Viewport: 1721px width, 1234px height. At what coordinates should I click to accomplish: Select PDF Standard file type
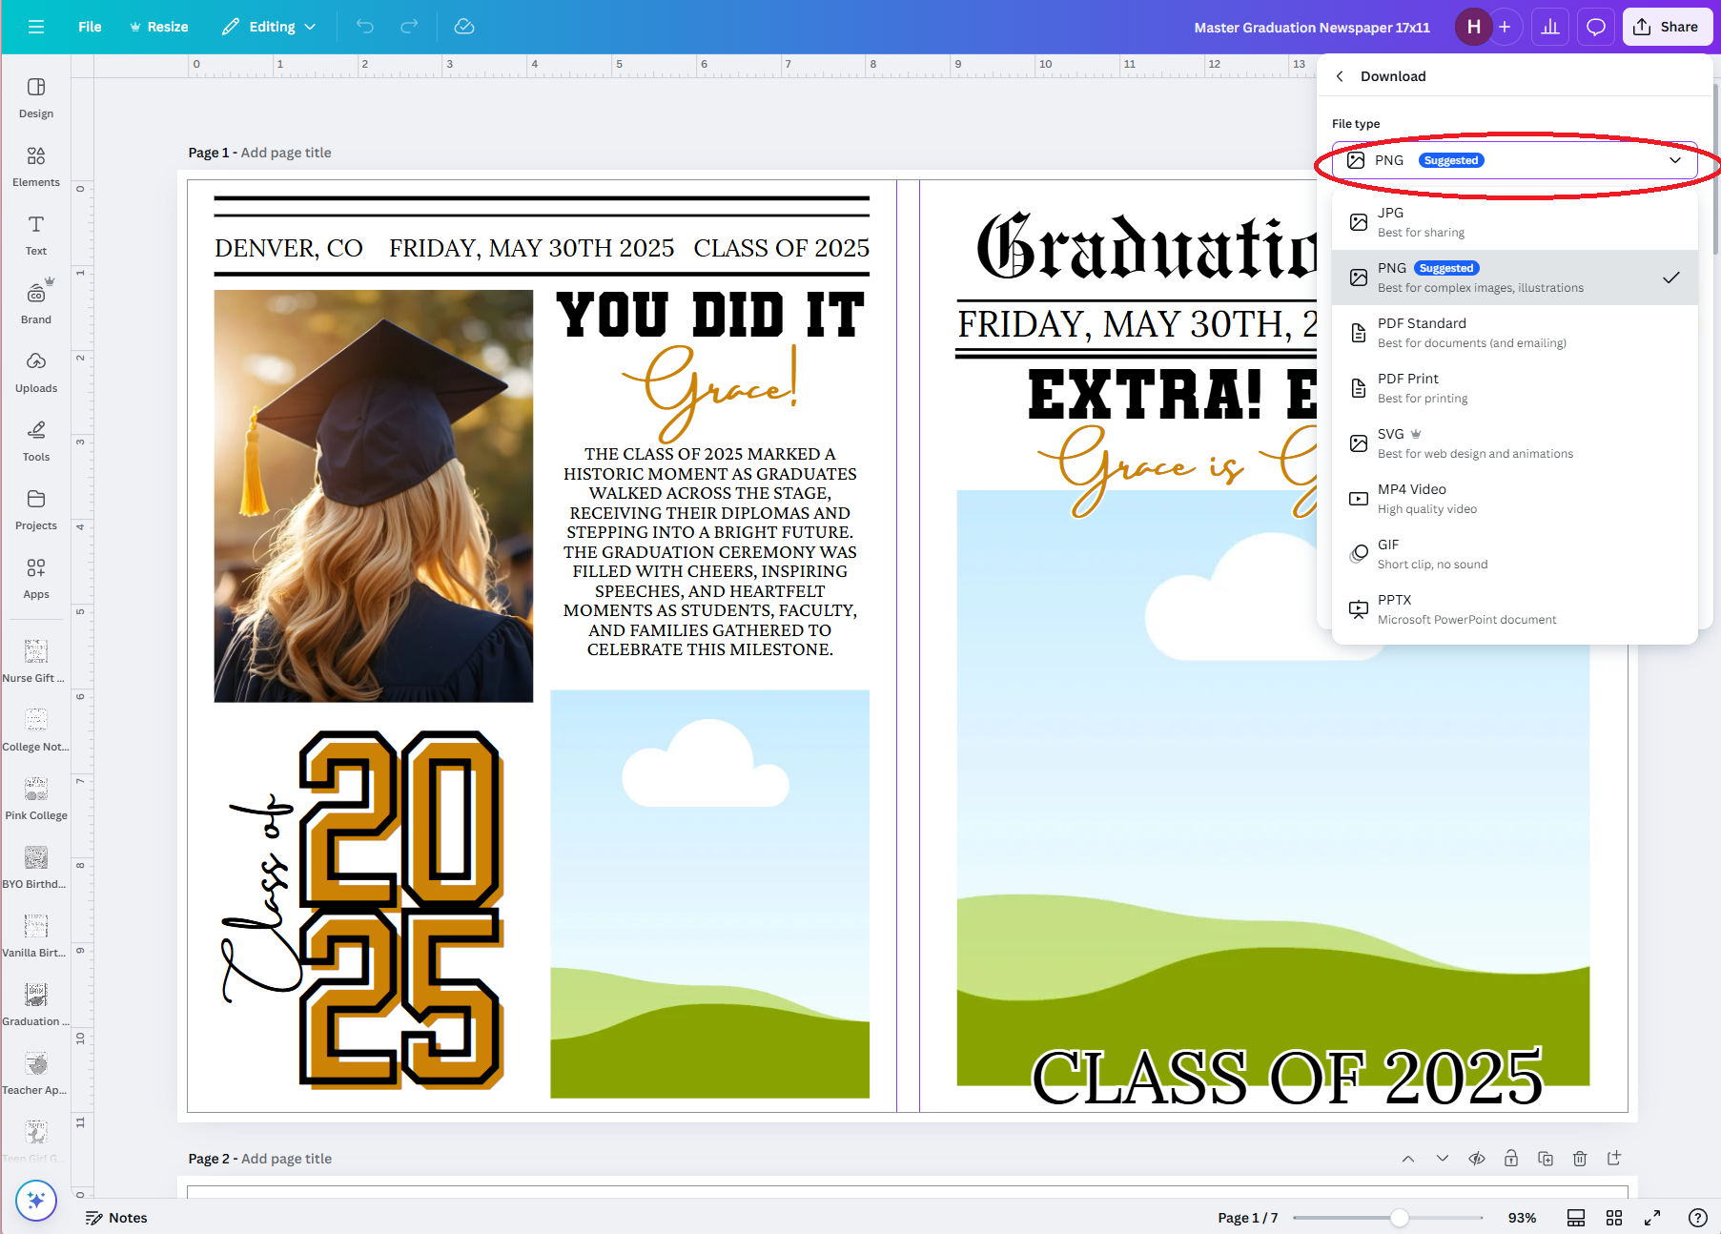coord(1514,333)
